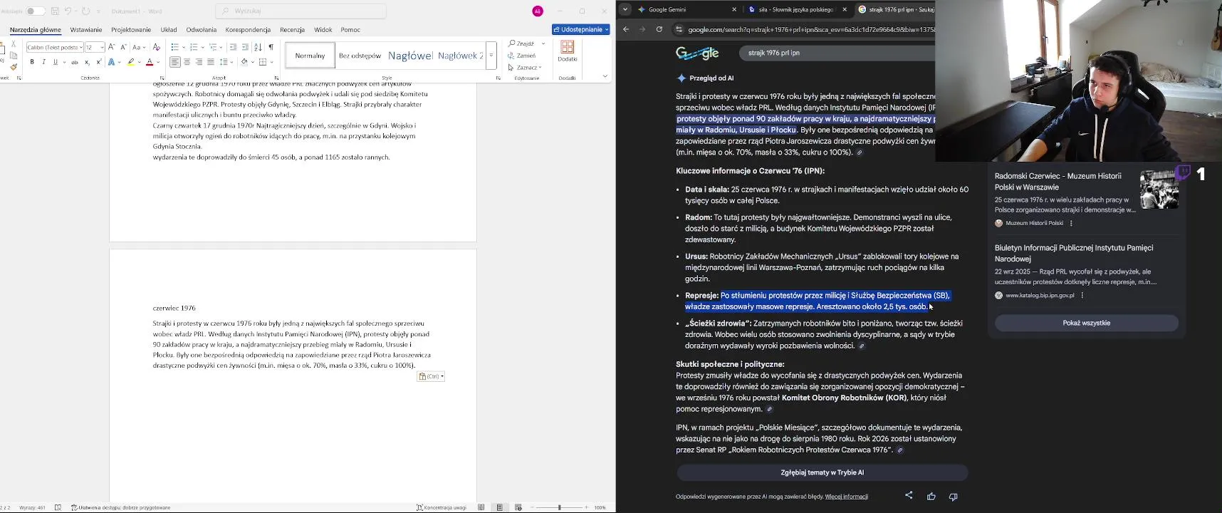Screen dimensions: 1222x513
Task: Click the bullet list icon
Action: pos(174,47)
